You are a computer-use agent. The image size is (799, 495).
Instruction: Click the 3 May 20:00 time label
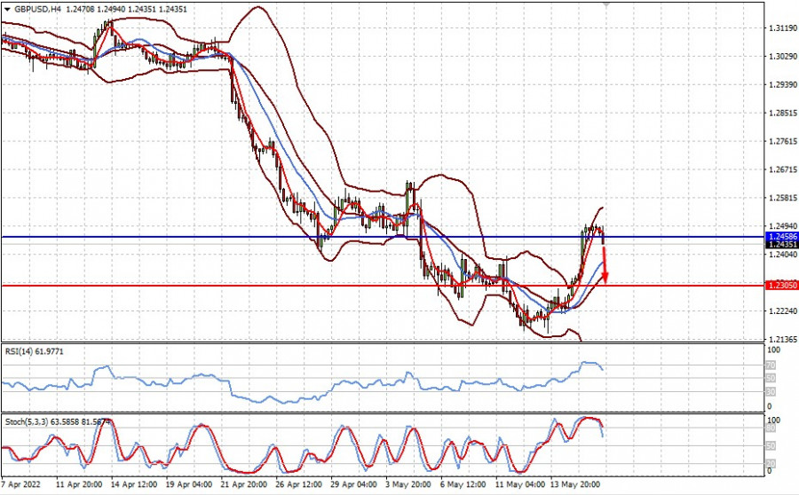pyautogui.click(x=407, y=484)
